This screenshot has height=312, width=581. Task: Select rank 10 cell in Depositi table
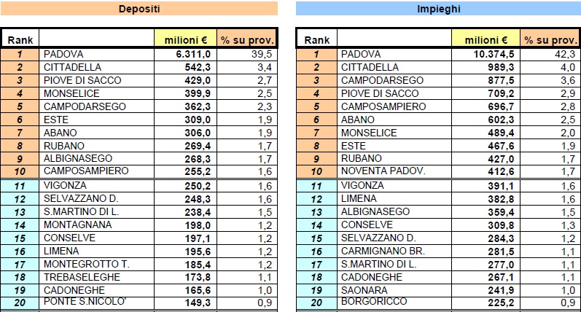pyautogui.click(x=20, y=171)
